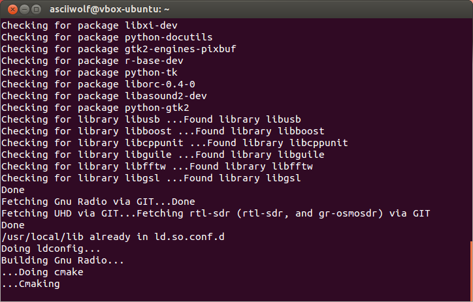Click the 'Doing ldconfig...' line
The image size is (473, 302).
51,249
